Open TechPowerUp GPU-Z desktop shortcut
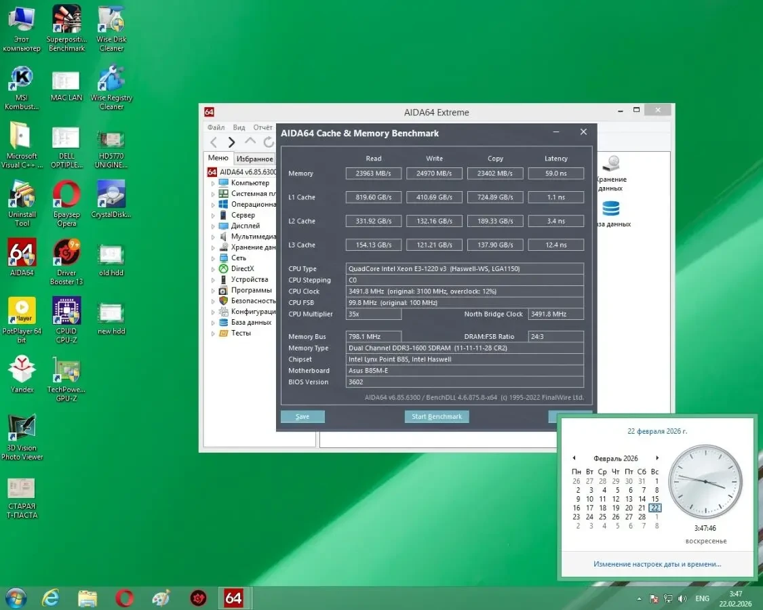Screen dimensions: 763x610 (x=66, y=378)
